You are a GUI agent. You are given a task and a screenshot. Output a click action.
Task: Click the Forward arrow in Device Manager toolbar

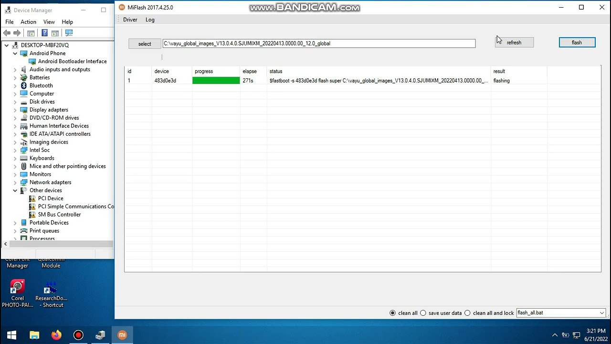pyautogui.click(x=17, y=33)
